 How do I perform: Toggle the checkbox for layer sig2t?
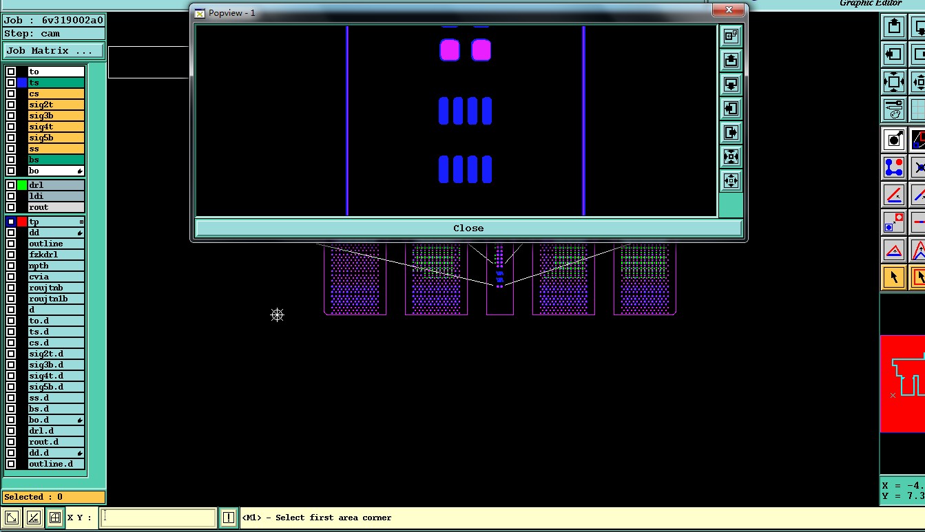[11, 105]
